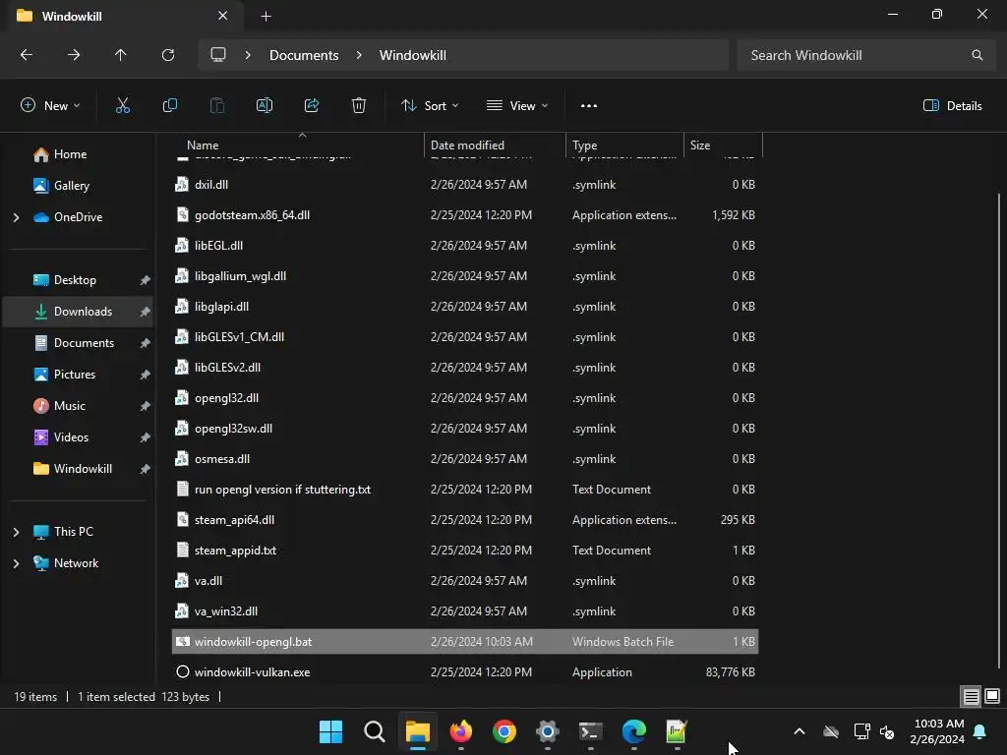Viewport: 1007px width, 755px height.
Task: Open the Settings gear app in taskbar
Action: (x=547, y=731)
